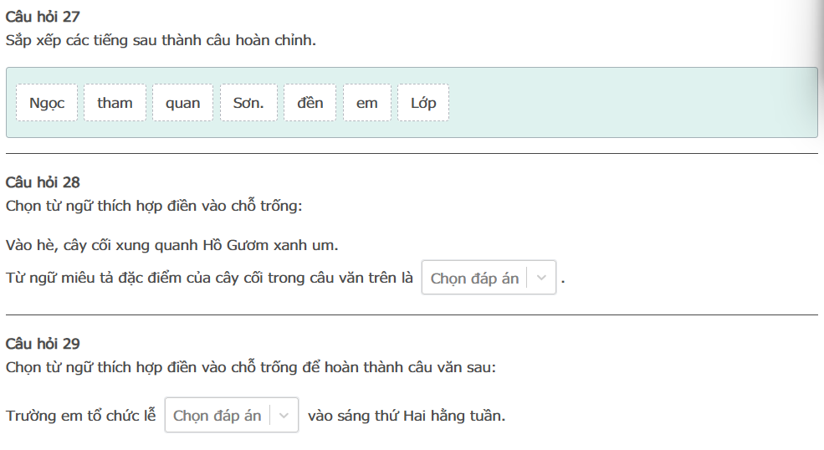
Task: Click the sentence about Hồ Gươm trees
Action: pyautogui.click(x=171, y=246)
